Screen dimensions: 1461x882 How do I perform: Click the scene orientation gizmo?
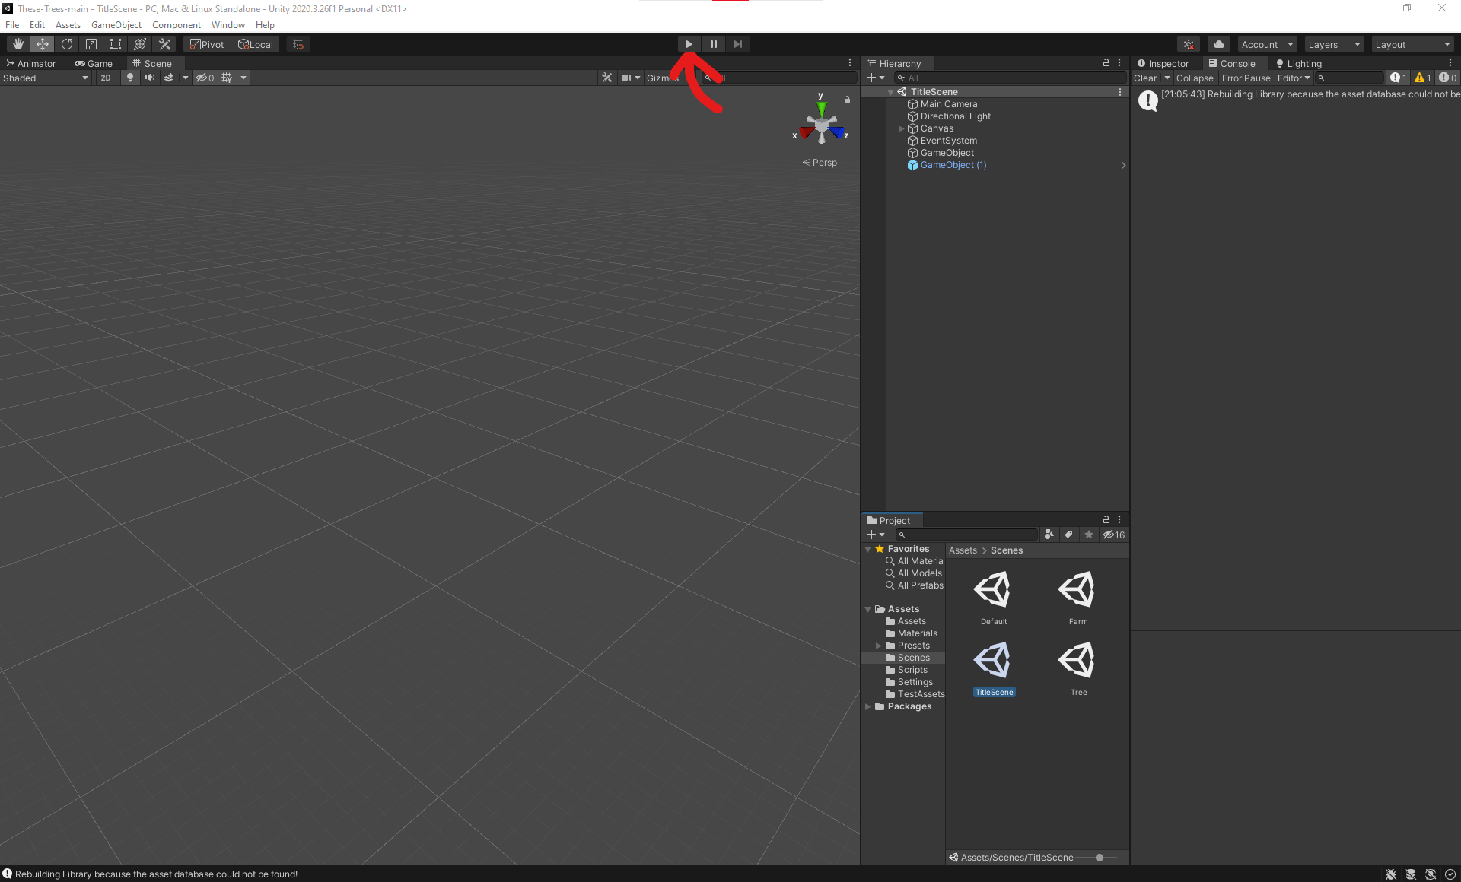click(821, 126)
